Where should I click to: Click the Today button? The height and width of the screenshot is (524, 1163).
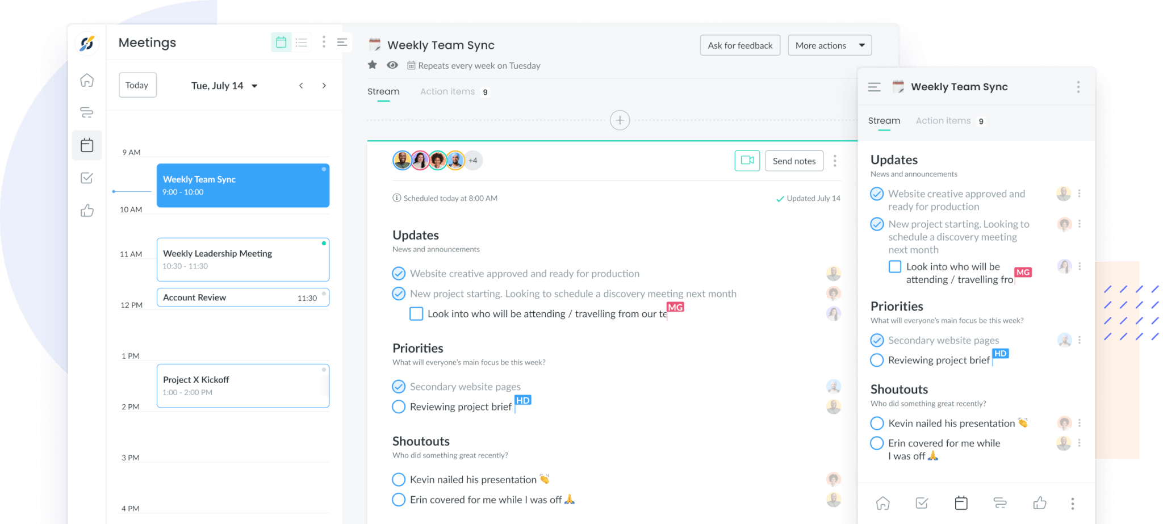pos(137,85)
